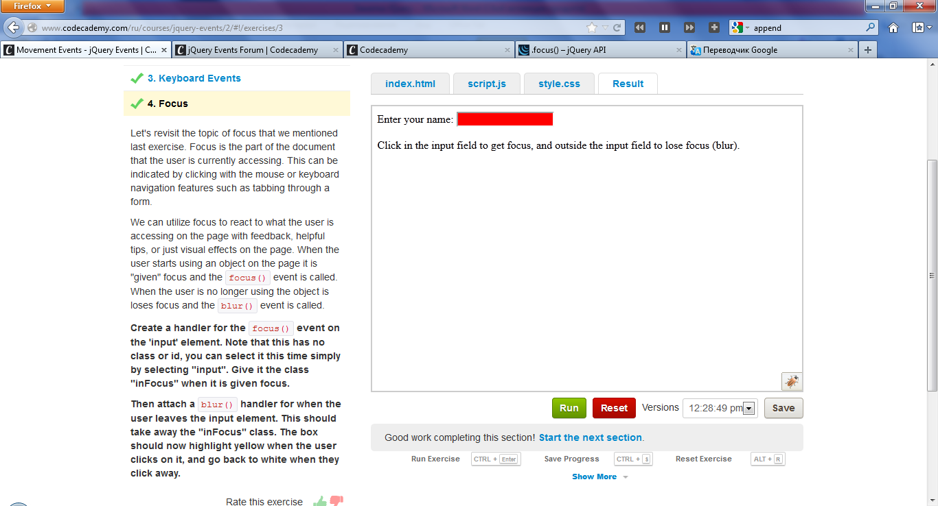Expand the Show More shortcuts

click(600, 477)
